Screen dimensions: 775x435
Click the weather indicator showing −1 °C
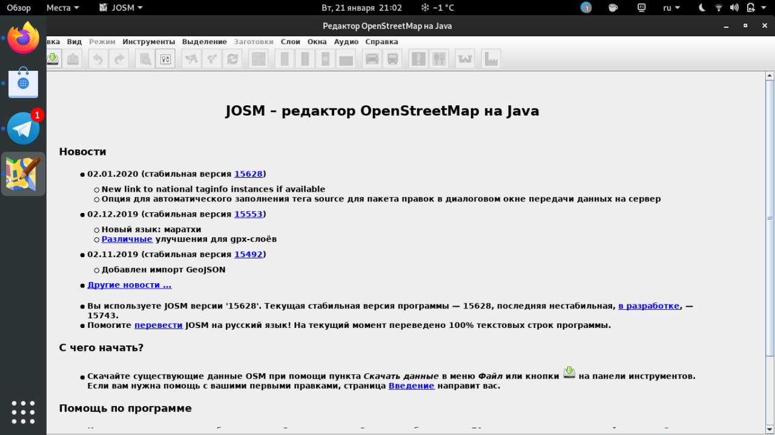pos(437,8)
